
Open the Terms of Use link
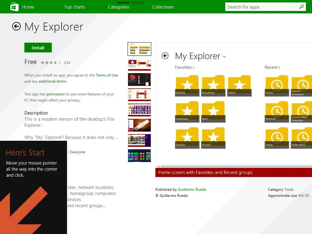(107, 75)
